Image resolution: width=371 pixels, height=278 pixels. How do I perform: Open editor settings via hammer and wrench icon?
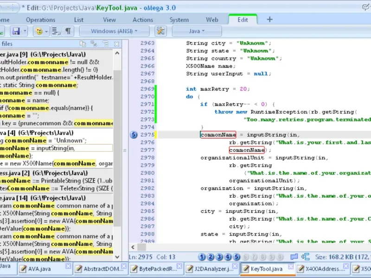click(160, 31)
